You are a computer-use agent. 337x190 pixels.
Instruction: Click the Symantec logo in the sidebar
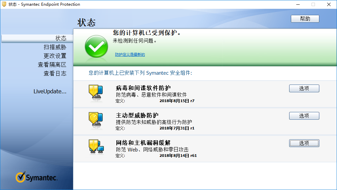tap(36, 177)
